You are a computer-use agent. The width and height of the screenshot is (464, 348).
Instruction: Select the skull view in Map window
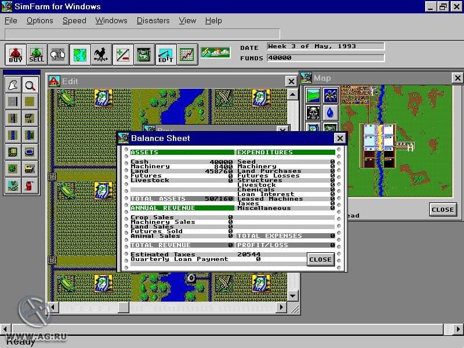pyautogui.click(x=313, y=113)
